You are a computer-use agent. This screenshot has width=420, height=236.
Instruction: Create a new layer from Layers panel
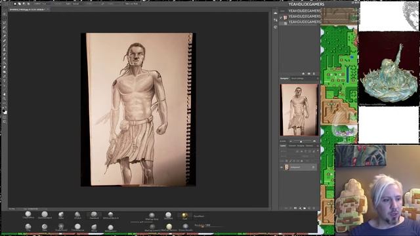[x=309, y=208]
